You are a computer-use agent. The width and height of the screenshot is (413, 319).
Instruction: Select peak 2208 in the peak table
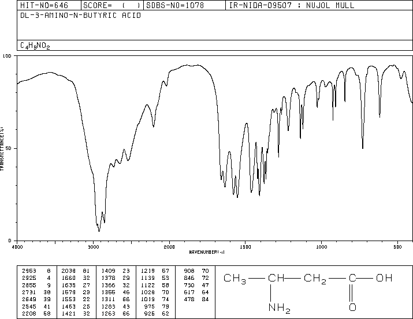(29, 314)
